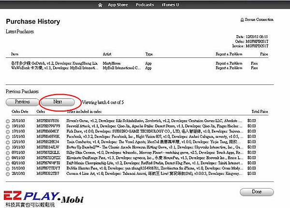Click the Previous batch button

[x=22, y=102]
